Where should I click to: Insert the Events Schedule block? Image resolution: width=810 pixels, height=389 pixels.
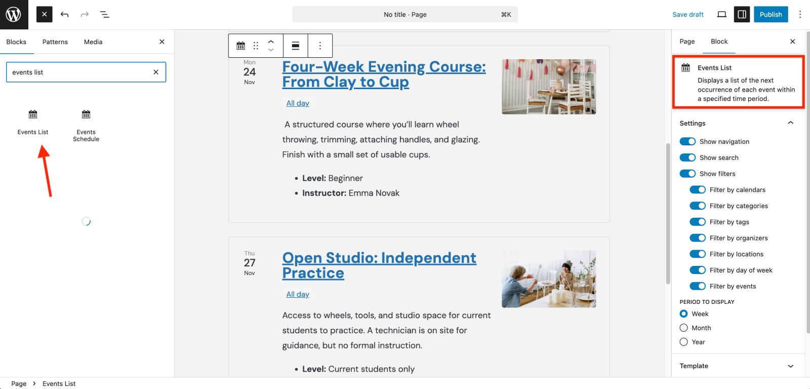86,125
